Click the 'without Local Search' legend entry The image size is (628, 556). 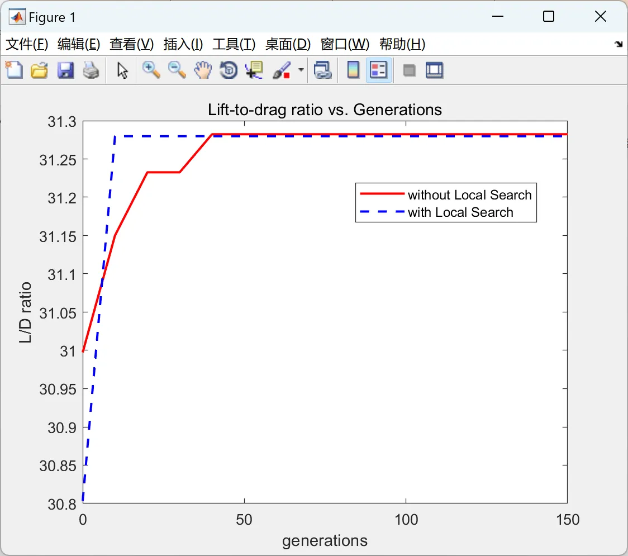click(x=470, y=194)
